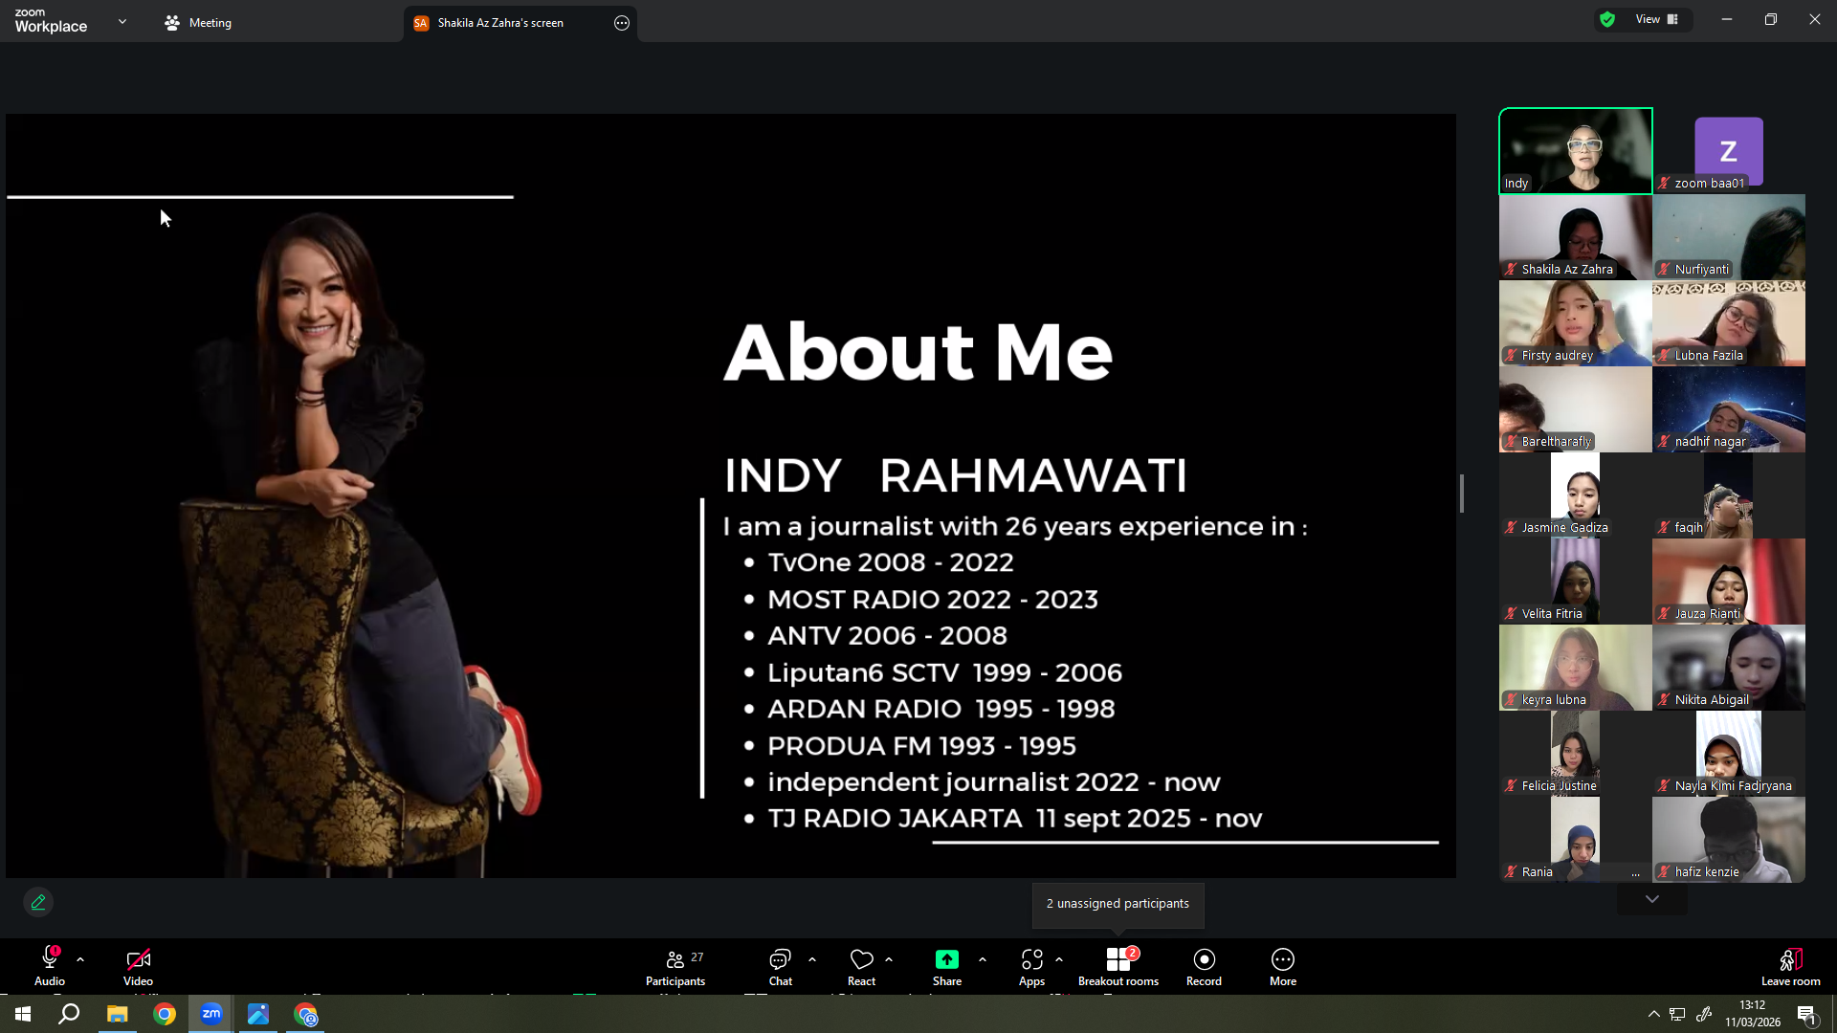
Task: Select hafiz kenzie's video thumbnail
Action: pyautogui.click(x=1729, y=840)
